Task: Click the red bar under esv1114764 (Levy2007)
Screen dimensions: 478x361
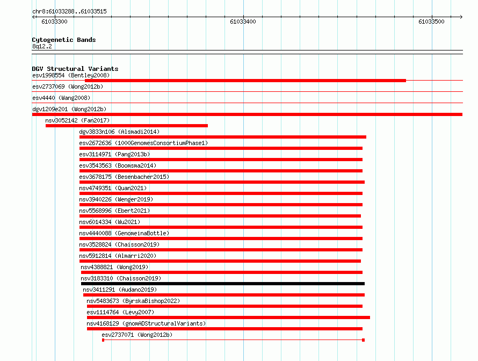Action: coord(228,317)
